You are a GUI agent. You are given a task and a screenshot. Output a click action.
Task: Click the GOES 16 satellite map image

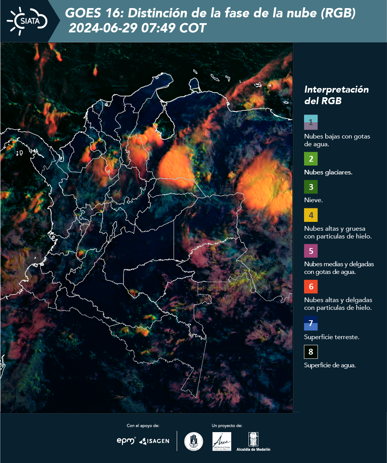(147, 228)
